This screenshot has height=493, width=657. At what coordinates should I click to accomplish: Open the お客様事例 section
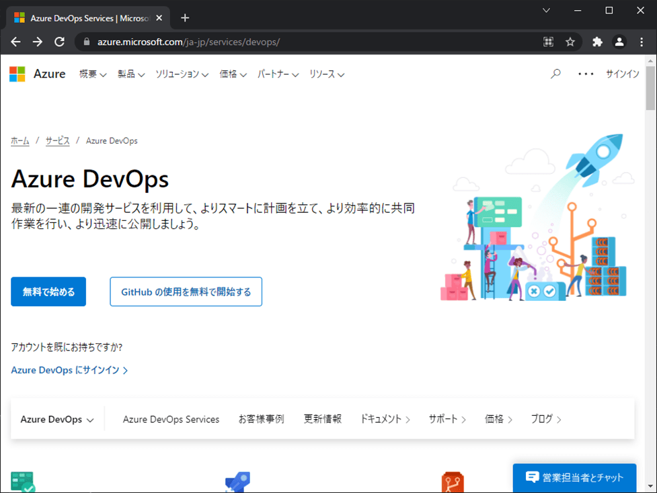[x=262, y=419]
